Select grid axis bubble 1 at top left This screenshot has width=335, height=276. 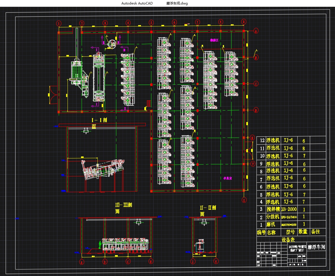coord(59,23)
